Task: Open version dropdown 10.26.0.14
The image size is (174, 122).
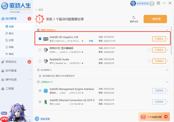Action: (x=82, y=52)
